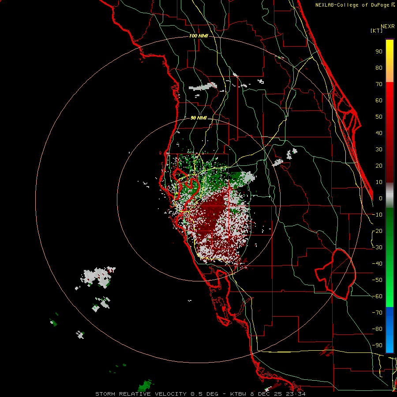The height and width of the screenshot is (397, 397).
Task: Click the bottom caption 'STORM RELATIVE VELOCITY 0.5 DEG - KTBW 8 DEC 25 23:34'
Action: pyautogui.click(x=200, y=394)
